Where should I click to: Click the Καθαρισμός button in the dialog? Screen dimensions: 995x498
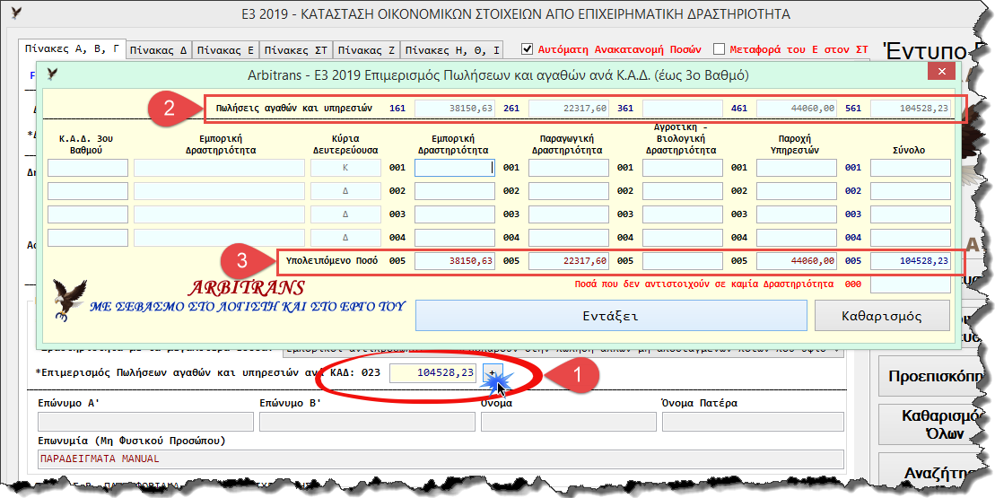(882, 315)
